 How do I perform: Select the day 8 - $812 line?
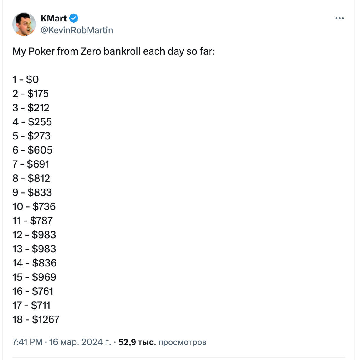click(x=31, y=178)
